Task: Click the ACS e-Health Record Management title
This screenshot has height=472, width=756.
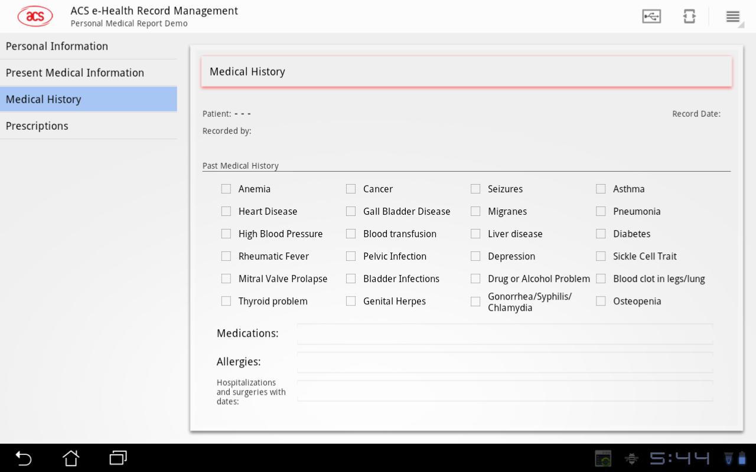Action: pos(154,11)
